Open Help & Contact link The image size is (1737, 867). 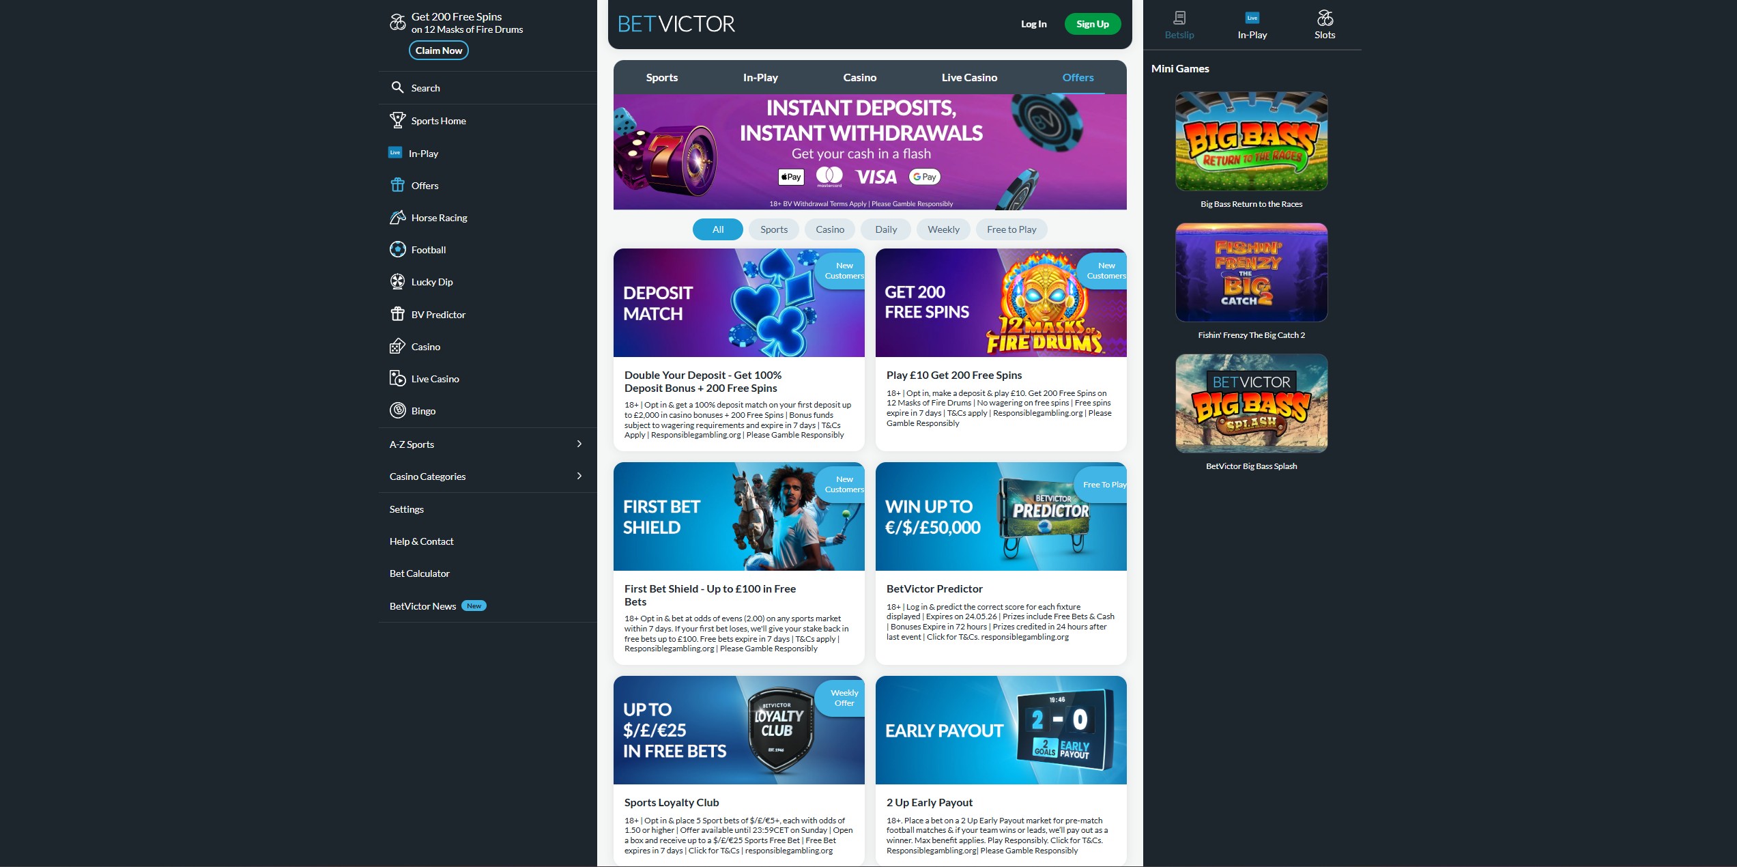[421, 541]
